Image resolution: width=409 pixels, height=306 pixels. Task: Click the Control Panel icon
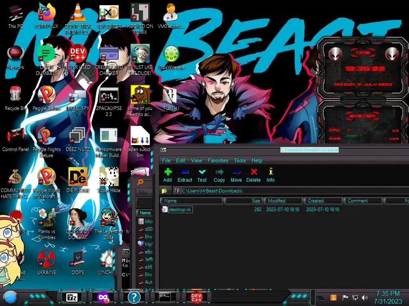click(16, 140)
